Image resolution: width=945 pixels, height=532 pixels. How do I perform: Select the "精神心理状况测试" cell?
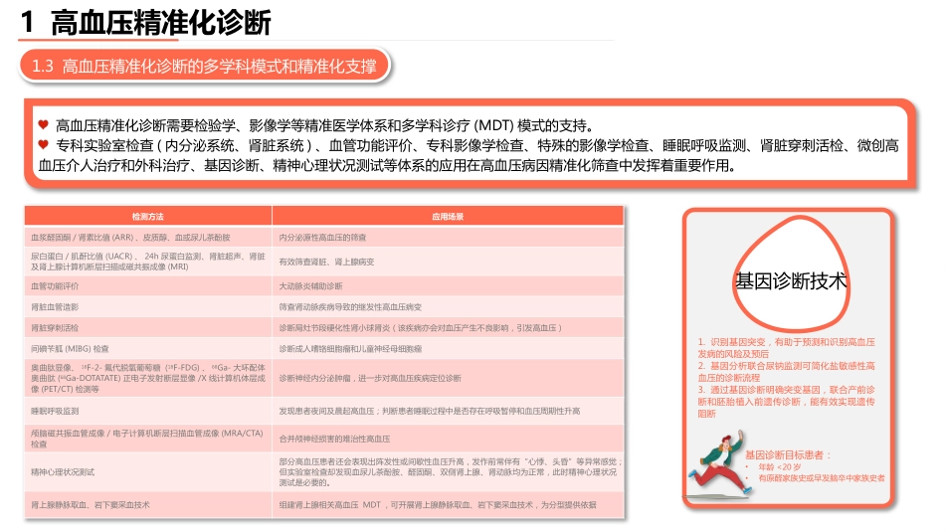[147, 472]
